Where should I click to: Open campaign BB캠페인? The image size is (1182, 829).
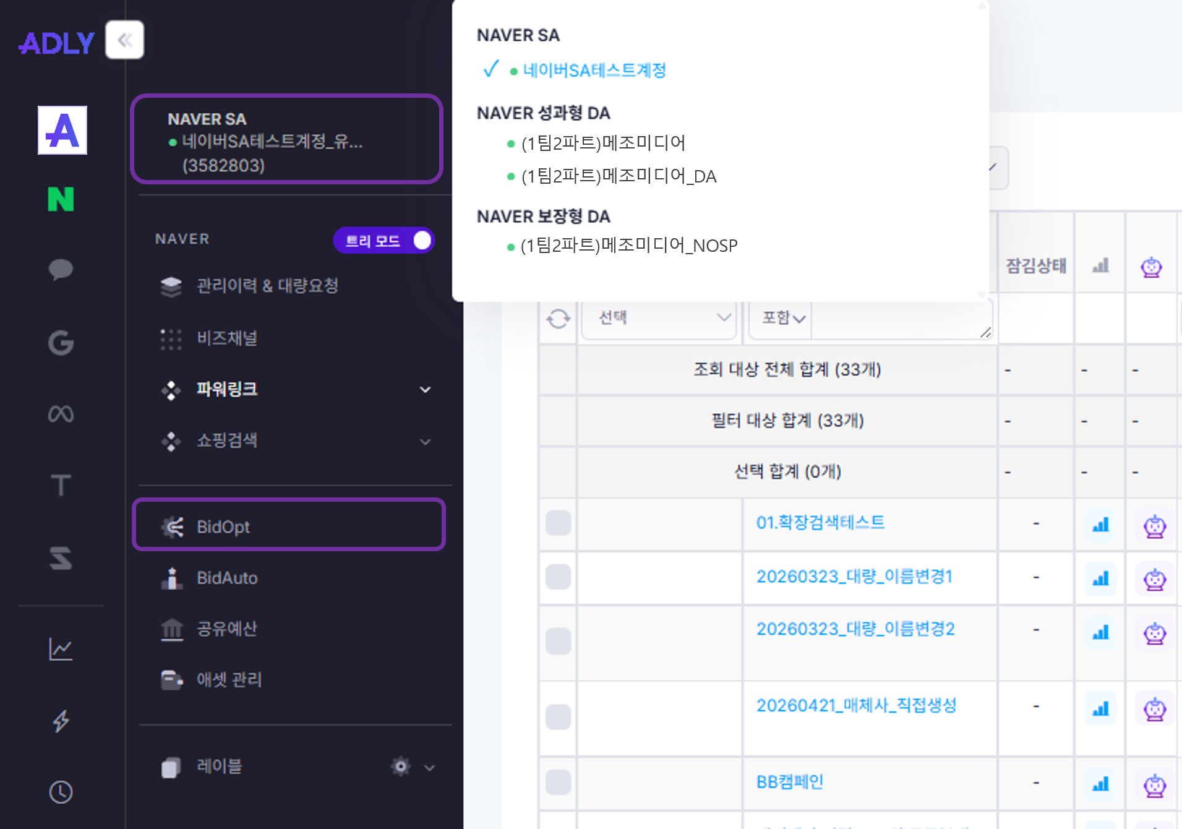point(790,782)
